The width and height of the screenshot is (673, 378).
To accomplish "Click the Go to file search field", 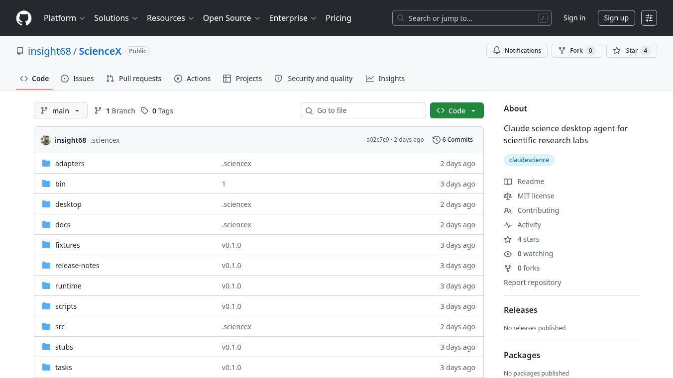I will pos(363,110).
